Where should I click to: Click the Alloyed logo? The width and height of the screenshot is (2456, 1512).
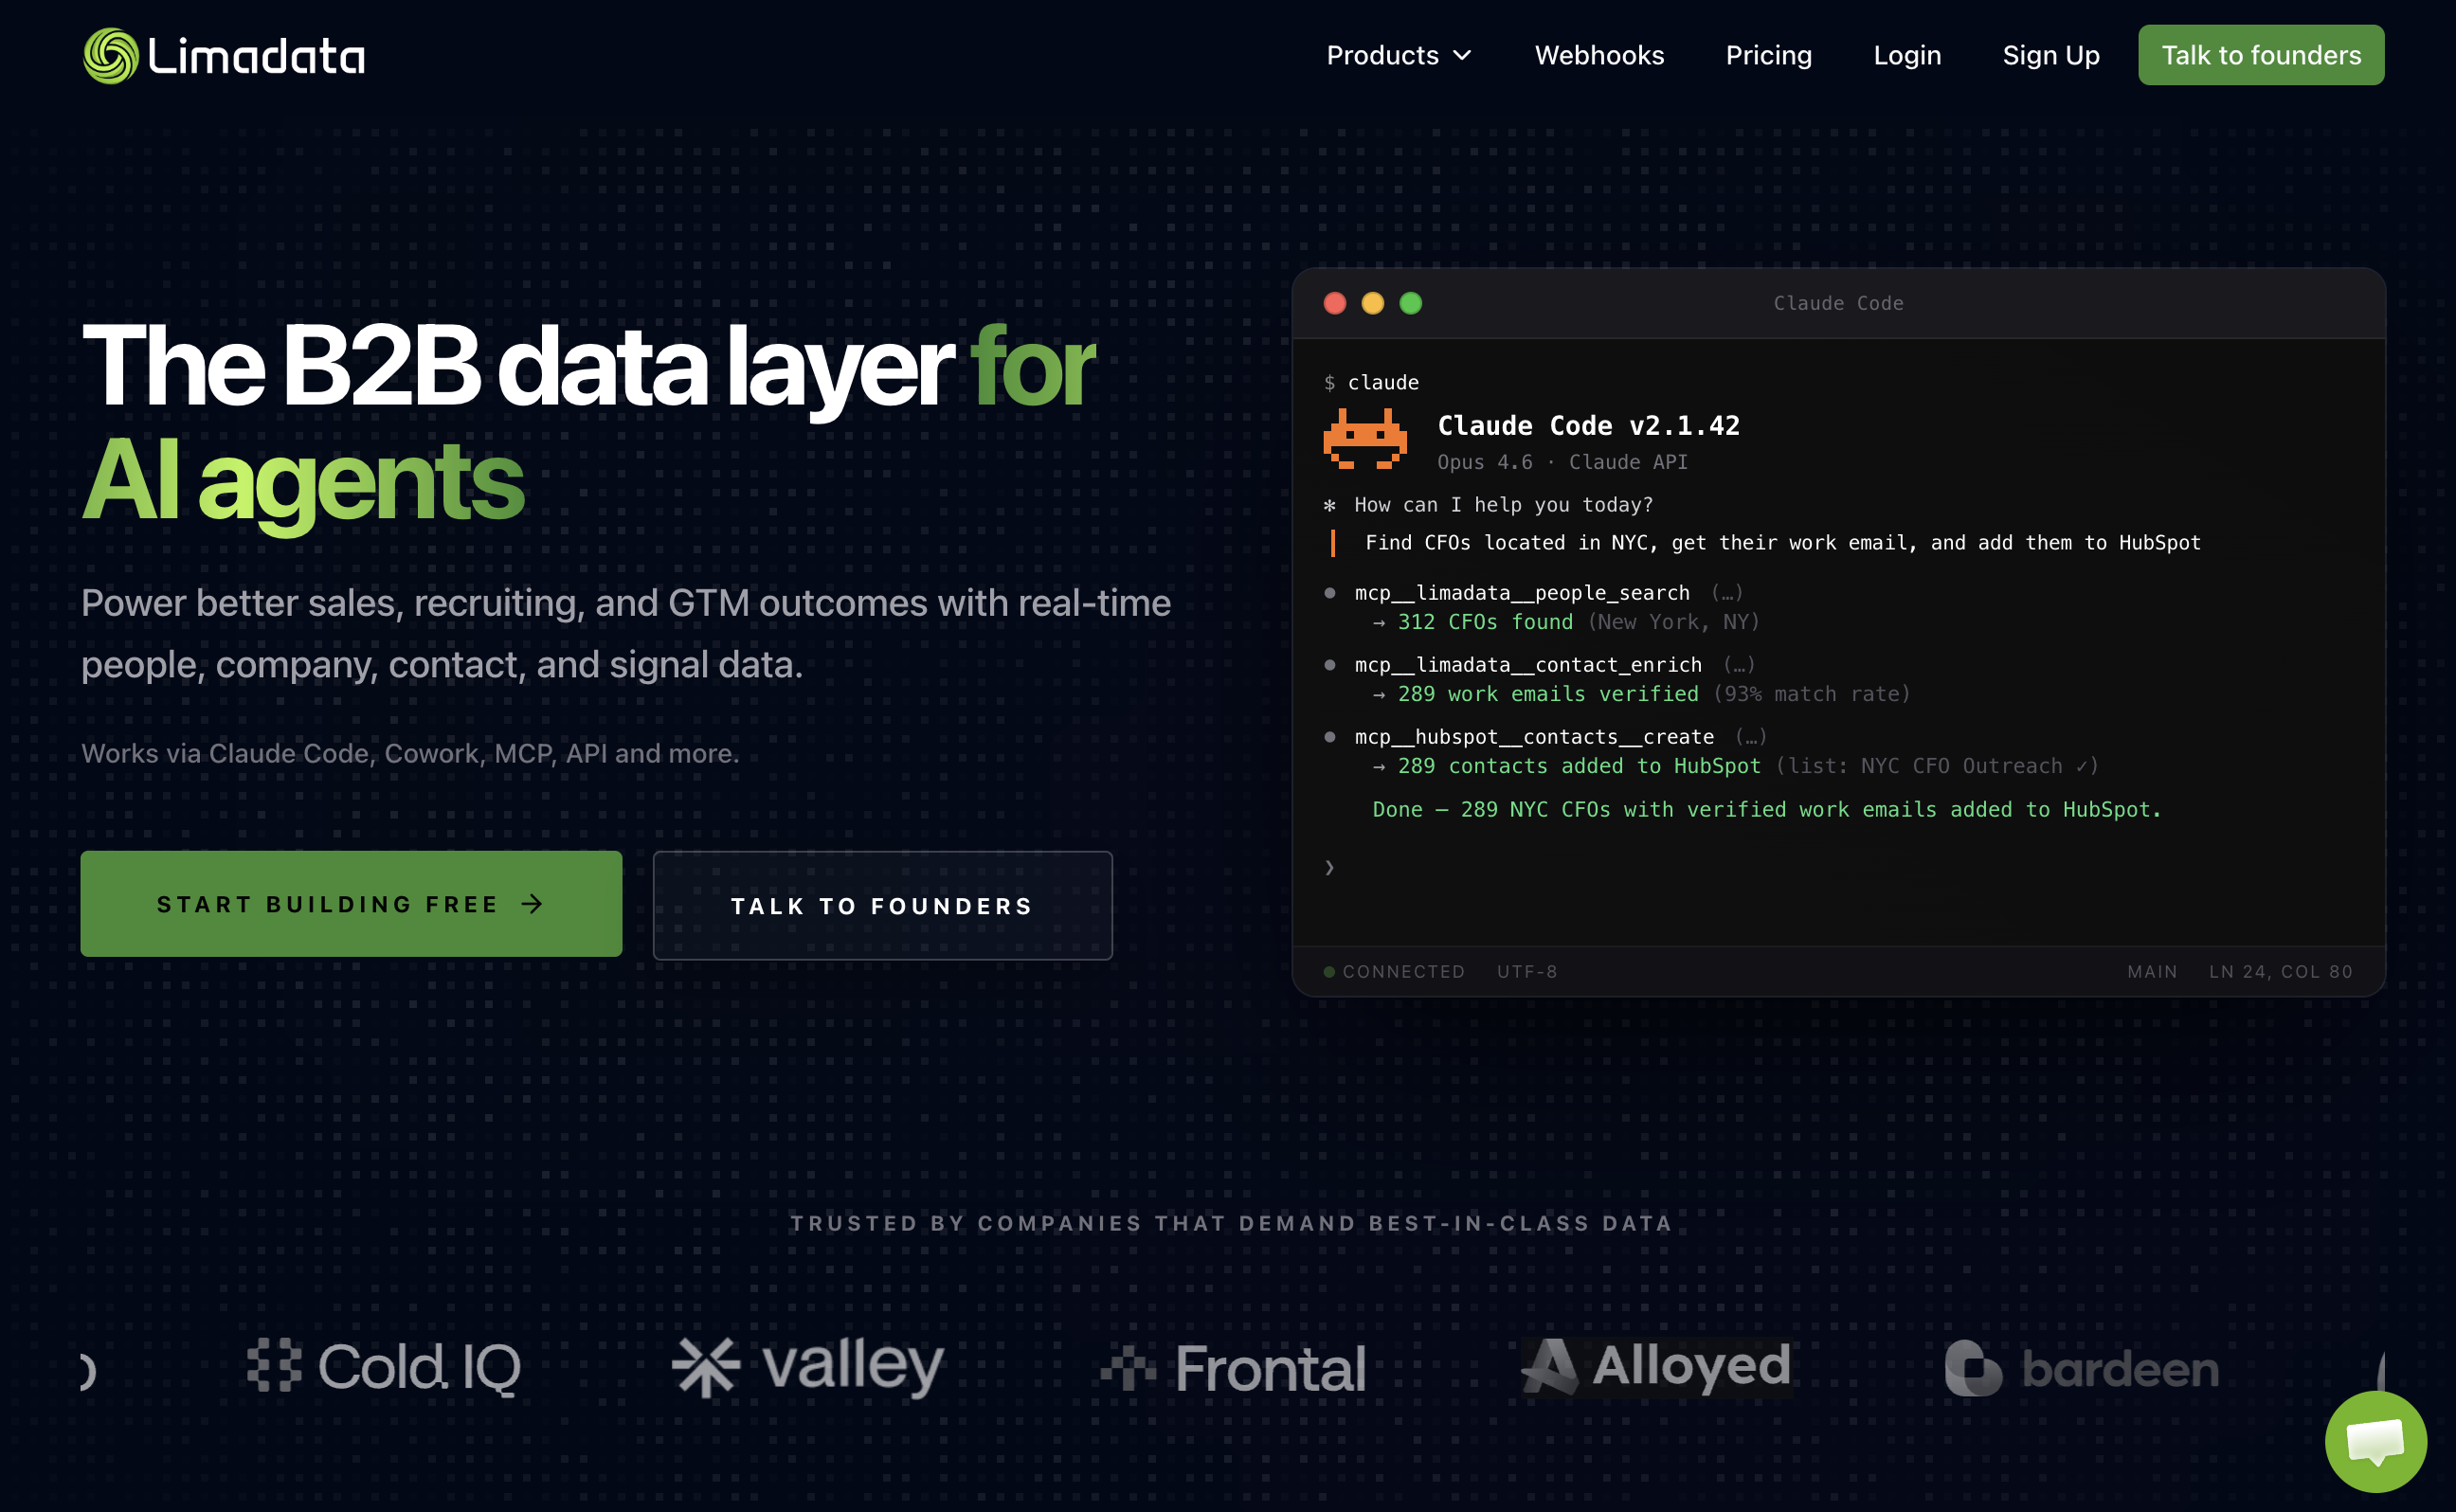(x=1656, y=1366)
